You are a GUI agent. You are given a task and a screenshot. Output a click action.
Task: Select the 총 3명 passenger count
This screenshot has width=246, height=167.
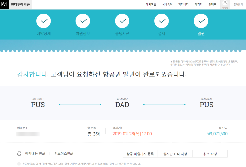(x=94, y=134)
